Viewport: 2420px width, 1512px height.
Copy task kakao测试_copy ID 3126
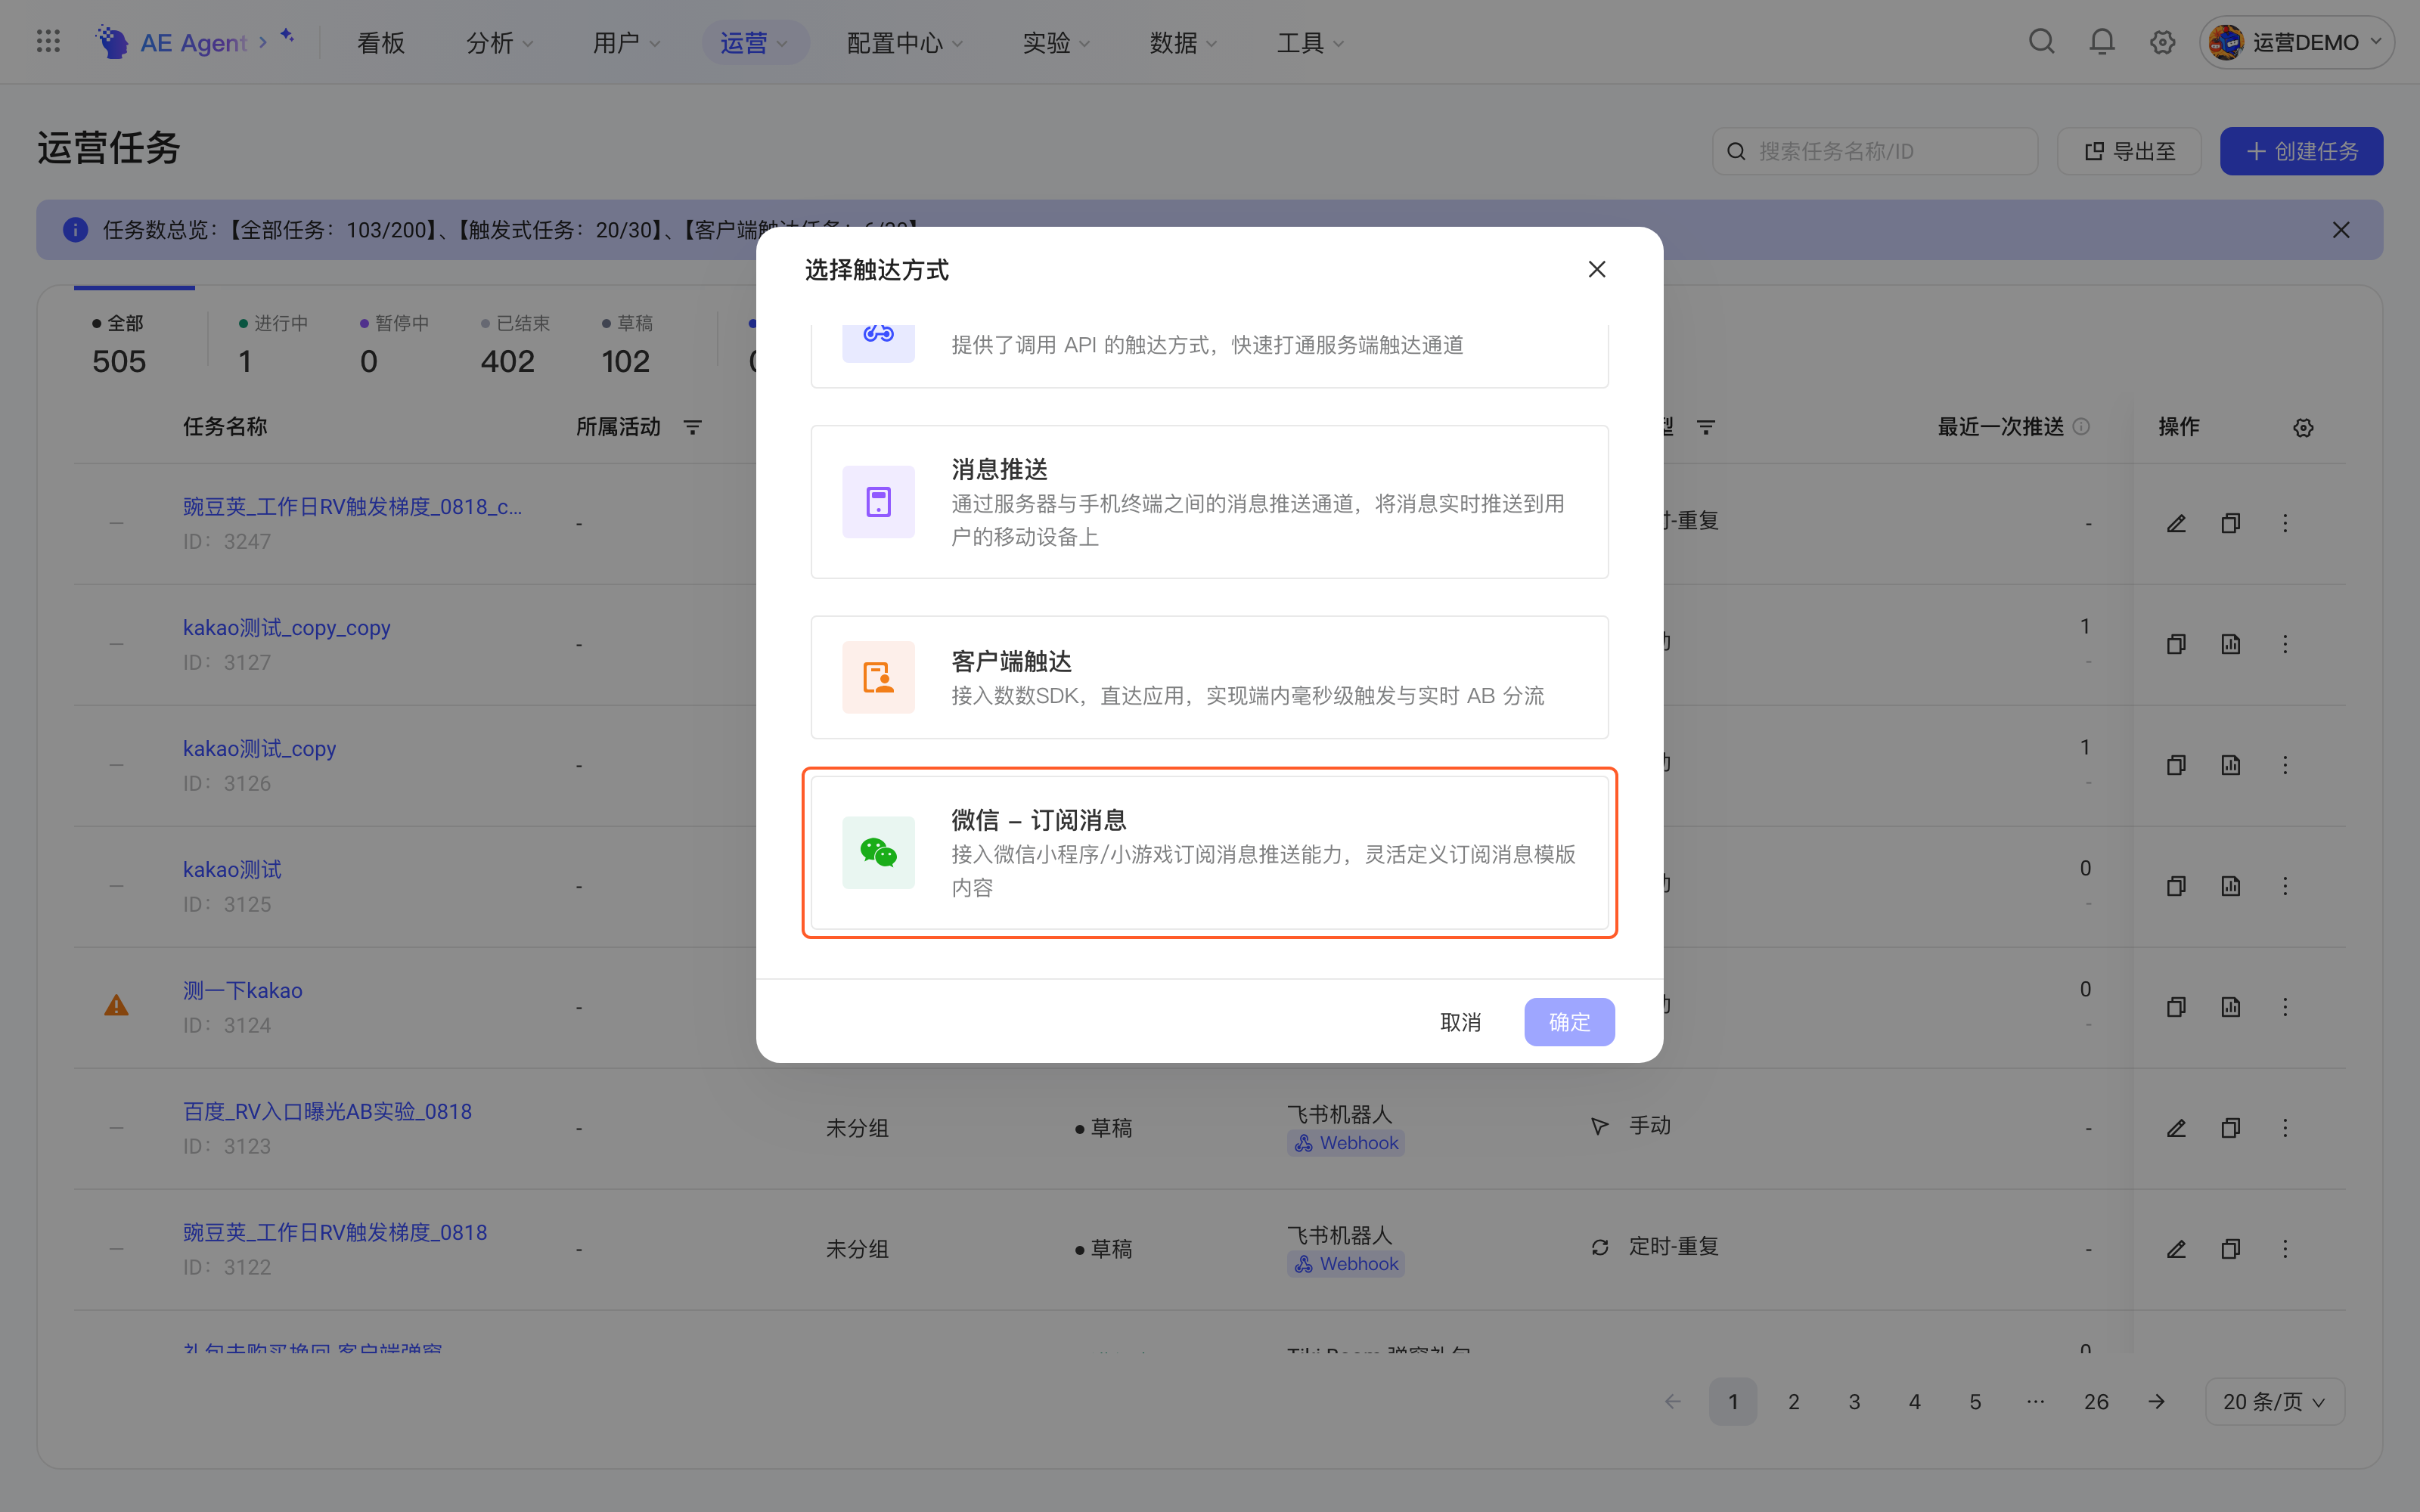pyautogui.click(x=2176, y=765)
